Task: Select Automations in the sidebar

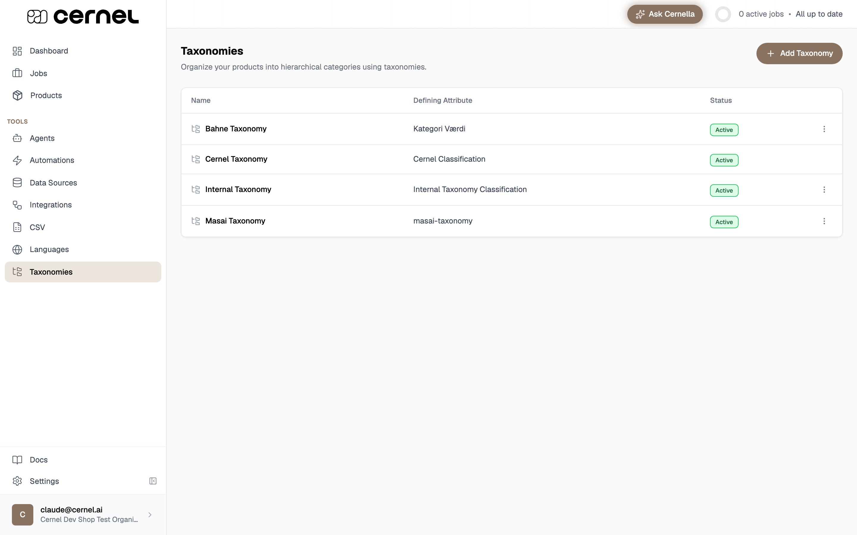Action: (83, 160)
